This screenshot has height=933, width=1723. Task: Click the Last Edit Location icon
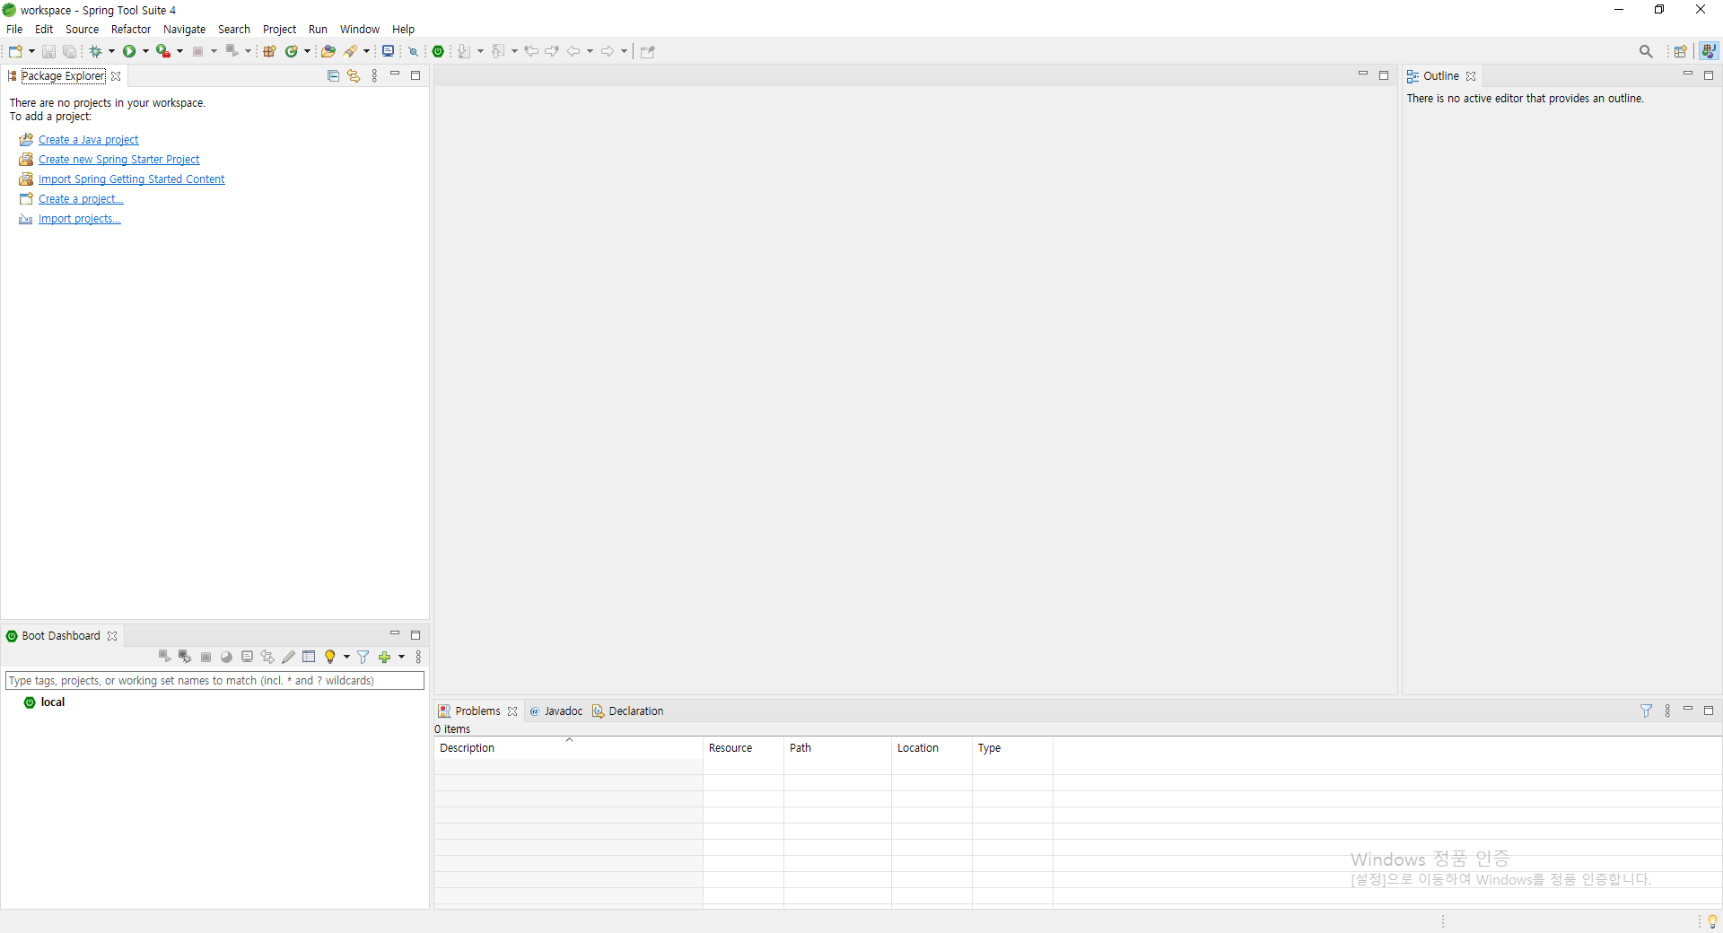(x=531, y=51)
